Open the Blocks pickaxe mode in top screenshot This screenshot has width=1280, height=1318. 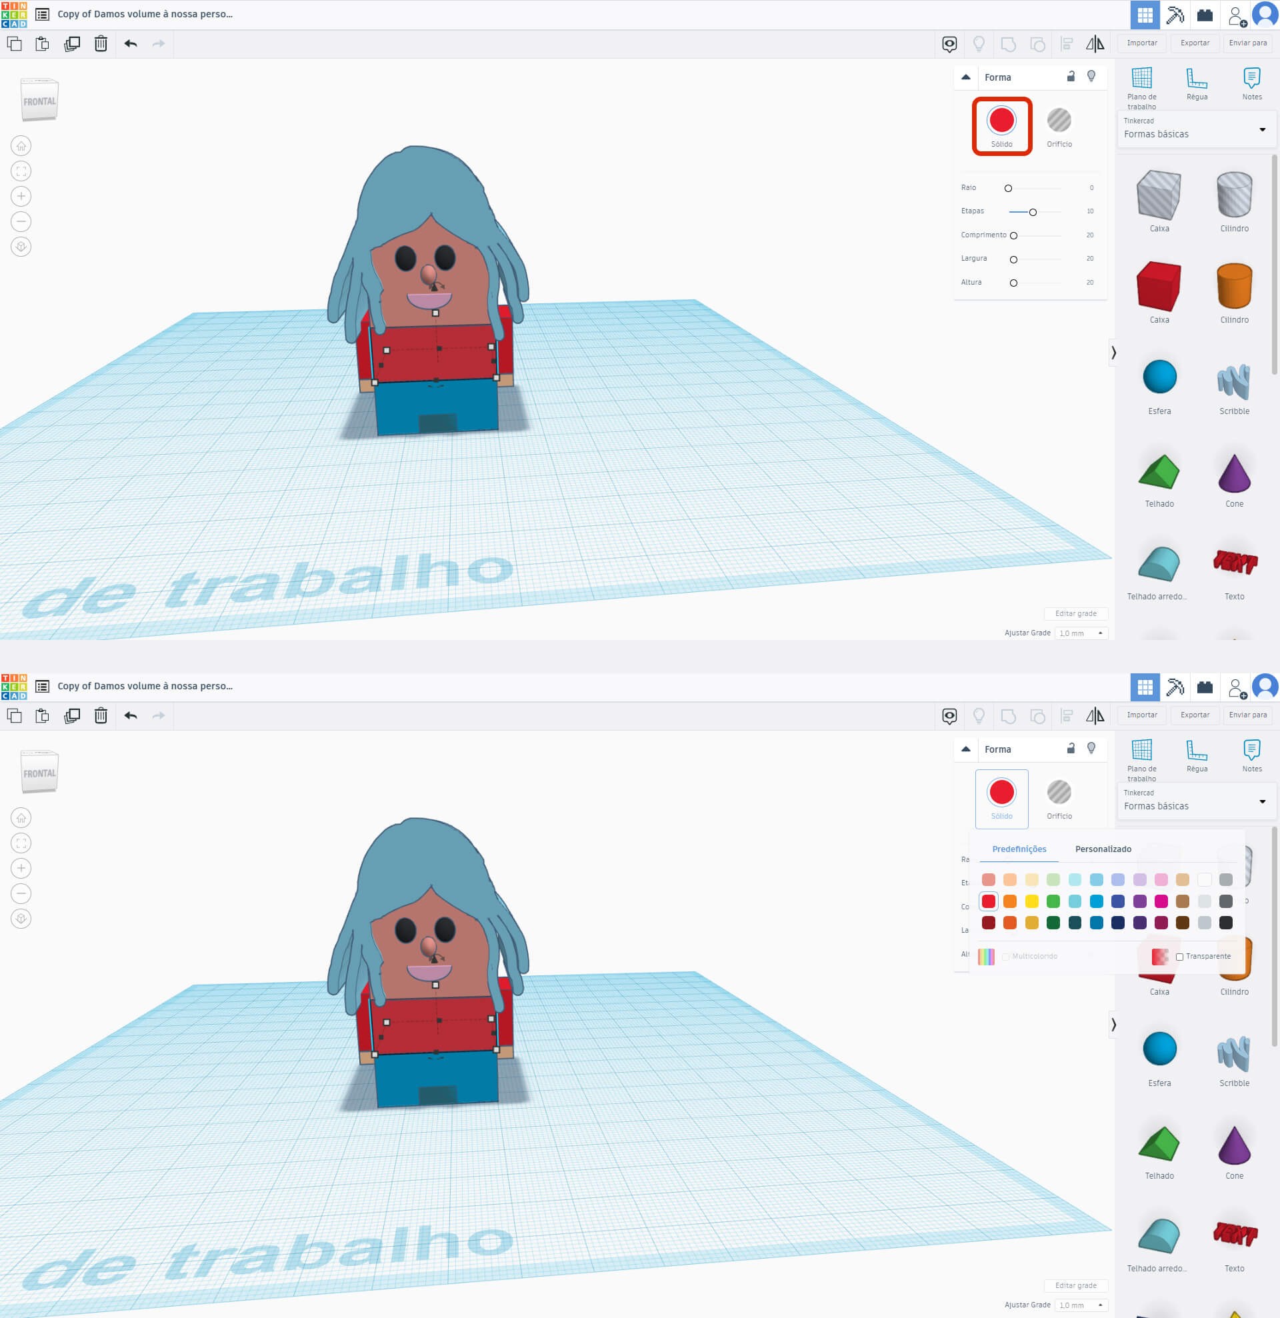click(1175, 15)
